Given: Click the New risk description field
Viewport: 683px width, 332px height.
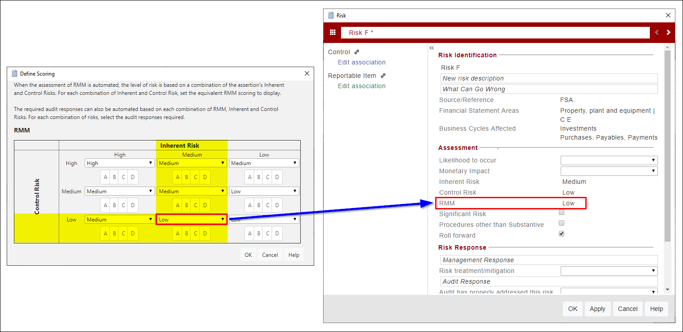Looking at the screenshot, I should [x=549, y=78].
